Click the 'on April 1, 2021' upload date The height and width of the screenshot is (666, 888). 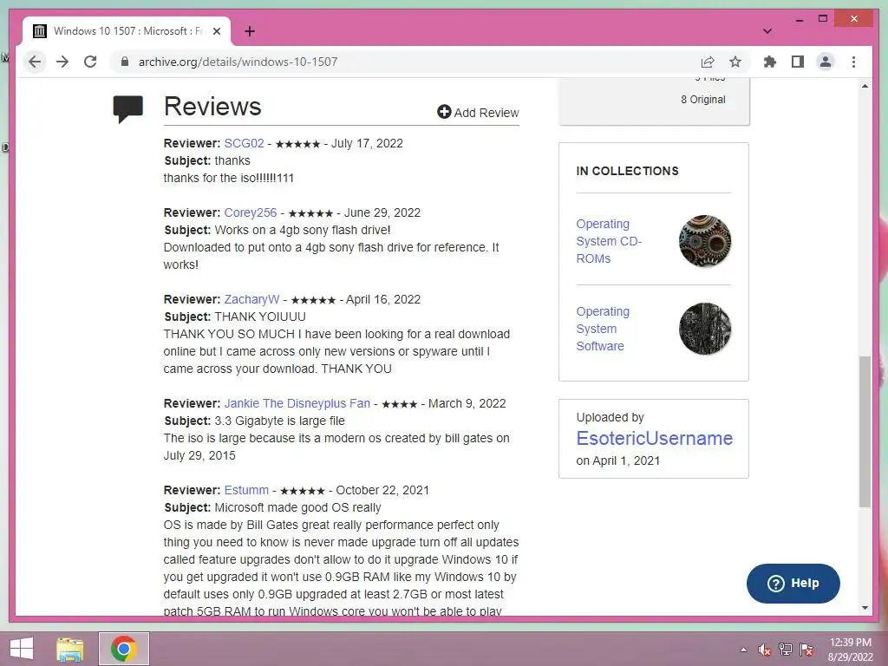(x=617, y=460)
